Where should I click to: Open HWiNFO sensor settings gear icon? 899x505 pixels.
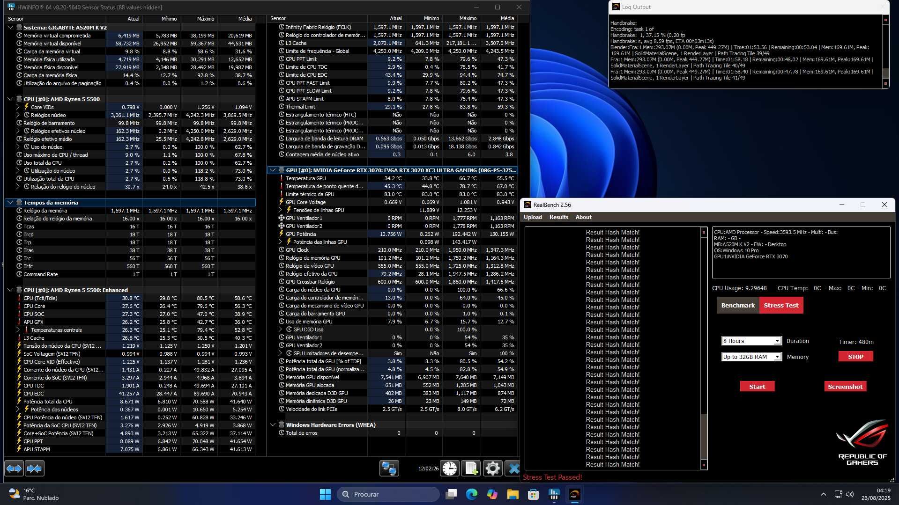(x=492, y=468)
